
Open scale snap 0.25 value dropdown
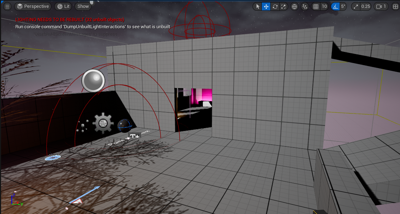[x=366, y=7]
